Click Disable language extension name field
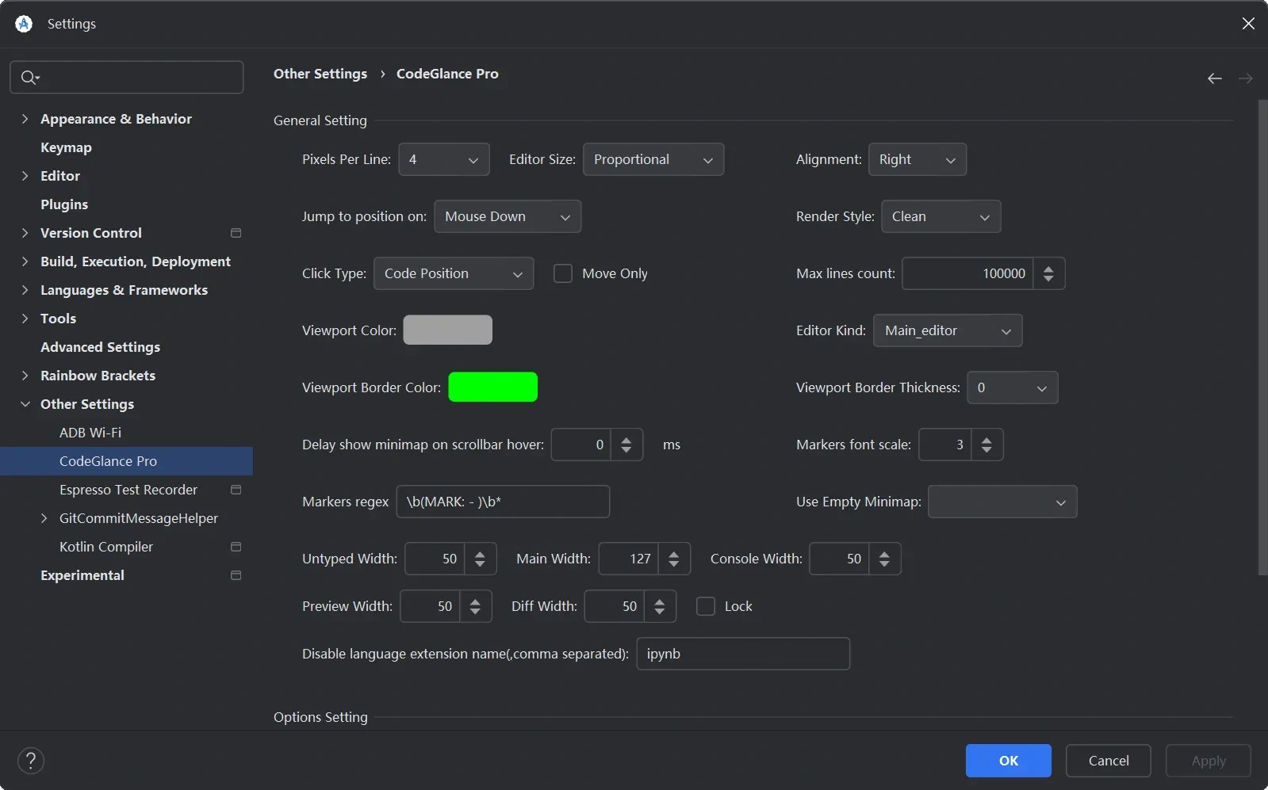The image size is (1268, 790). coord(743,654)
